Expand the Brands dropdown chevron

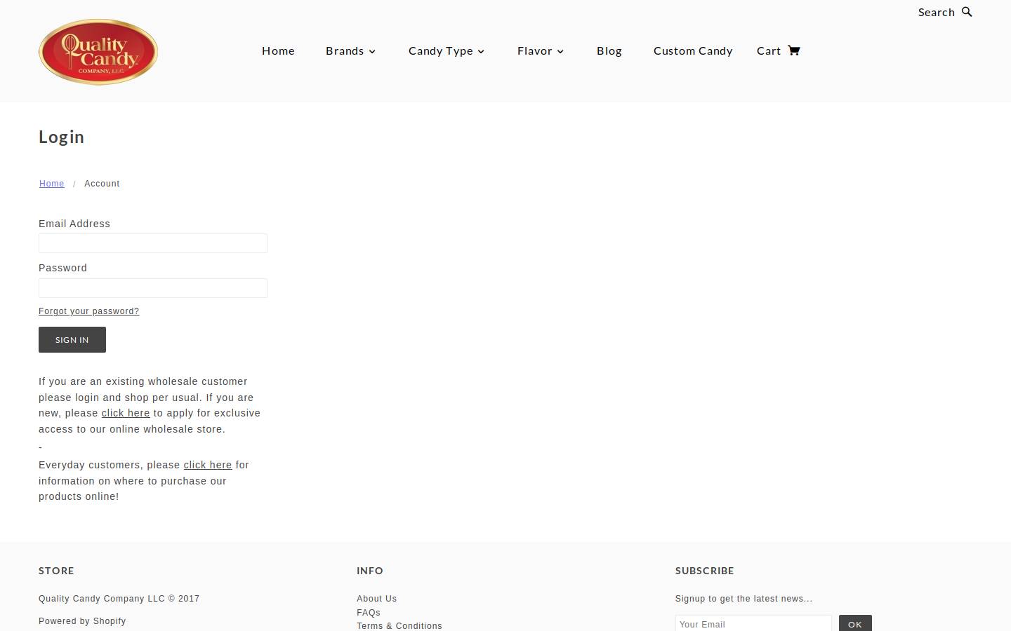[x=372, y=51]
